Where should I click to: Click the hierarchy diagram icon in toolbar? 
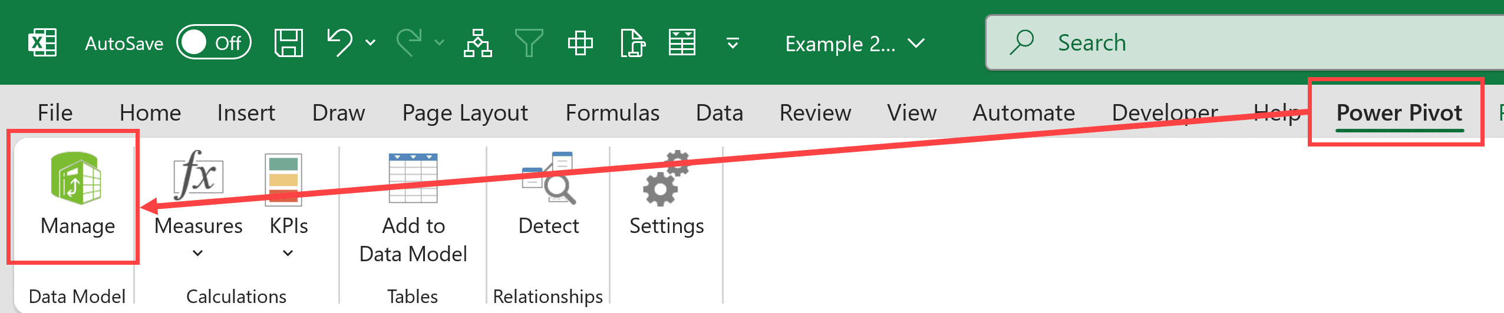click(x=477, y=43)
